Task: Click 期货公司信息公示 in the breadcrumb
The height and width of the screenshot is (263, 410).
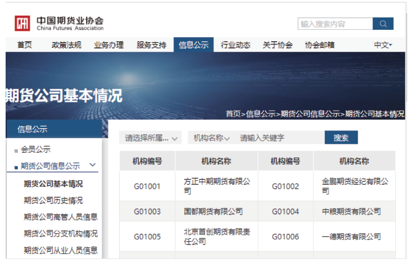Action: [x=311, y=114]
